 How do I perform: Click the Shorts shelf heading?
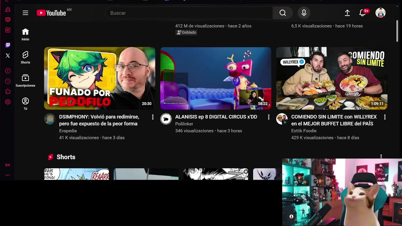[66, 157]
